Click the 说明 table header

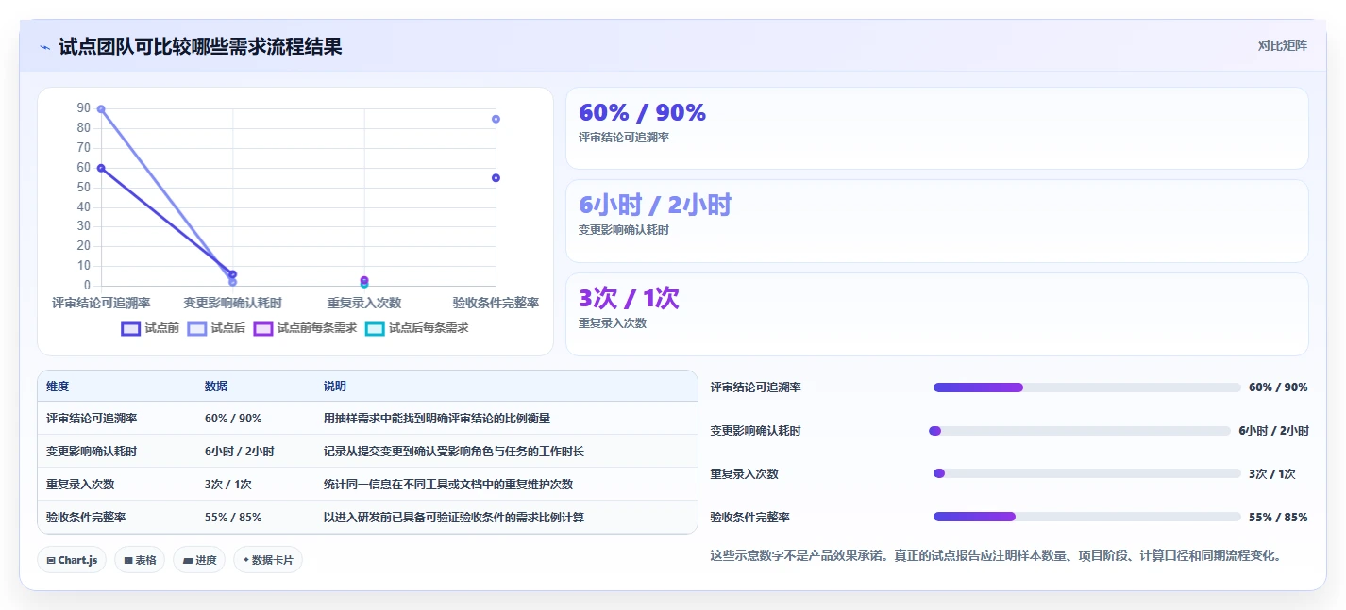tap(335, 387)
